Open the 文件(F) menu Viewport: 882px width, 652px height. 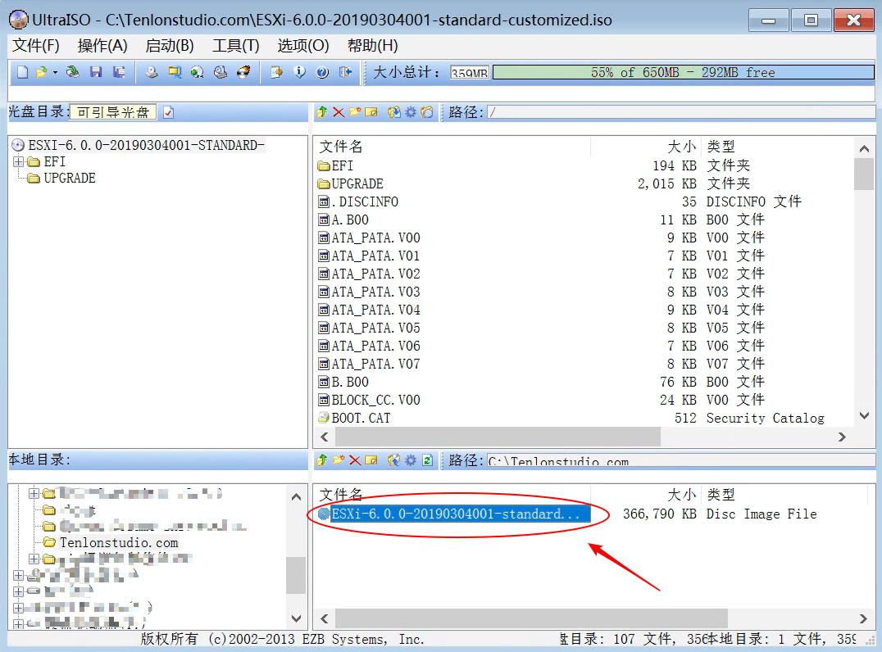[36, 46]
